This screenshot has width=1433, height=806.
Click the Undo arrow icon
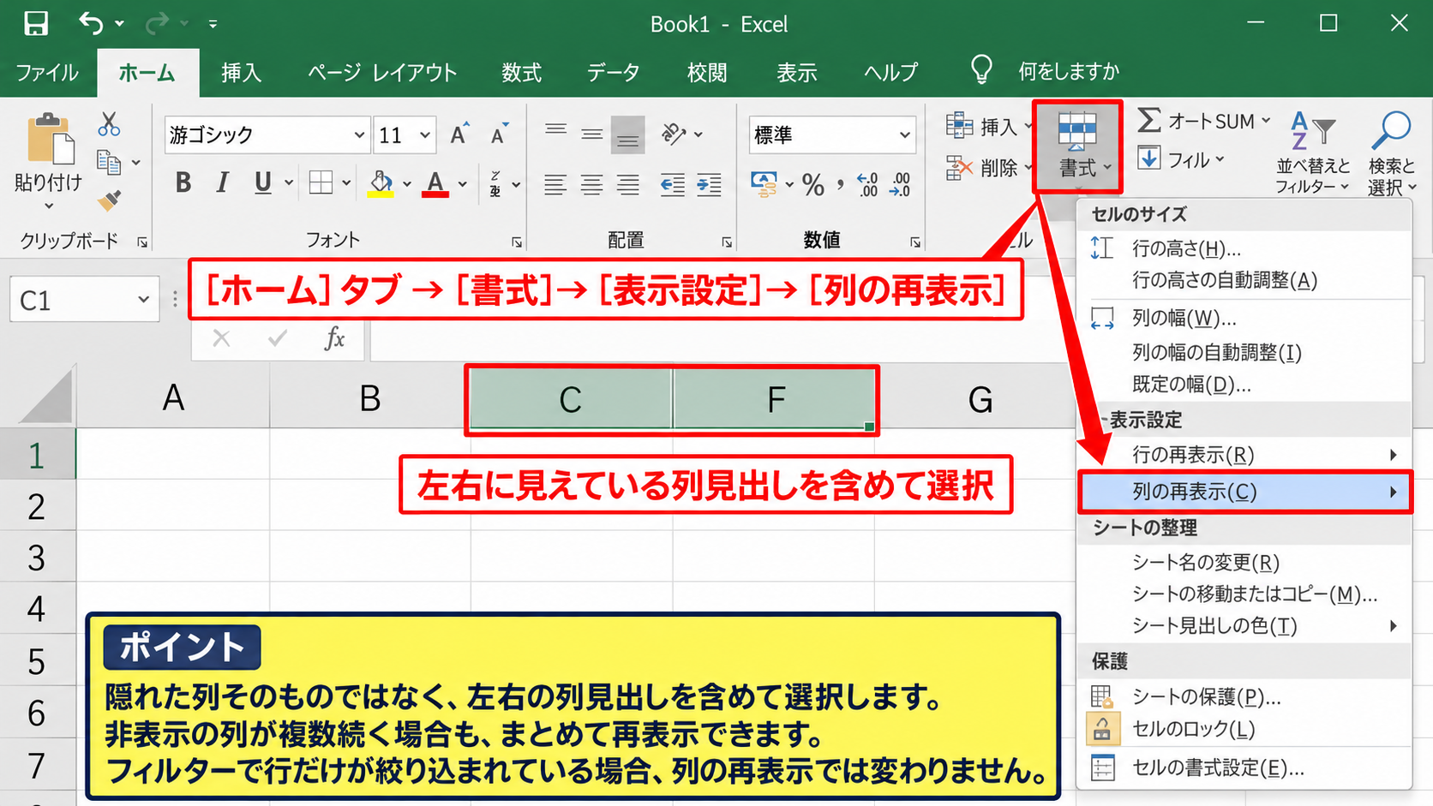click(91, 23)
